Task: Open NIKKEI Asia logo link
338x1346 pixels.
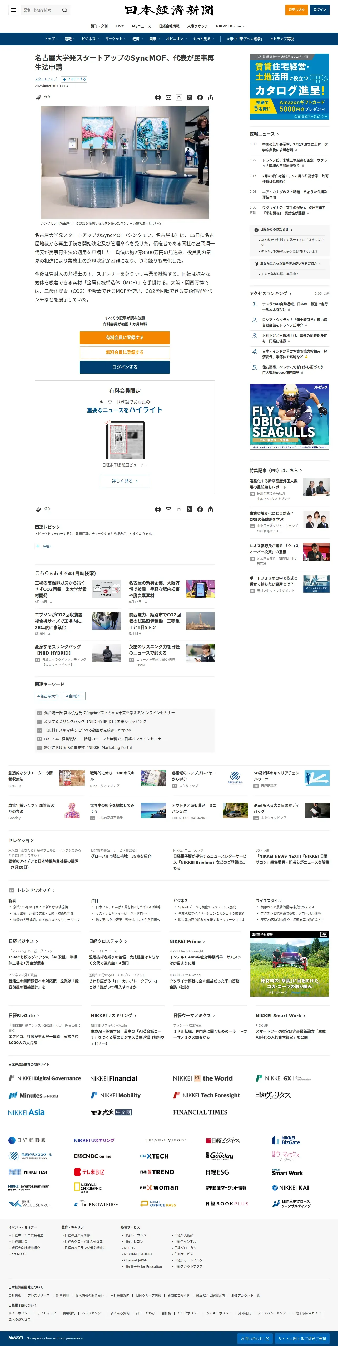Action: (x=27, y=1112)
